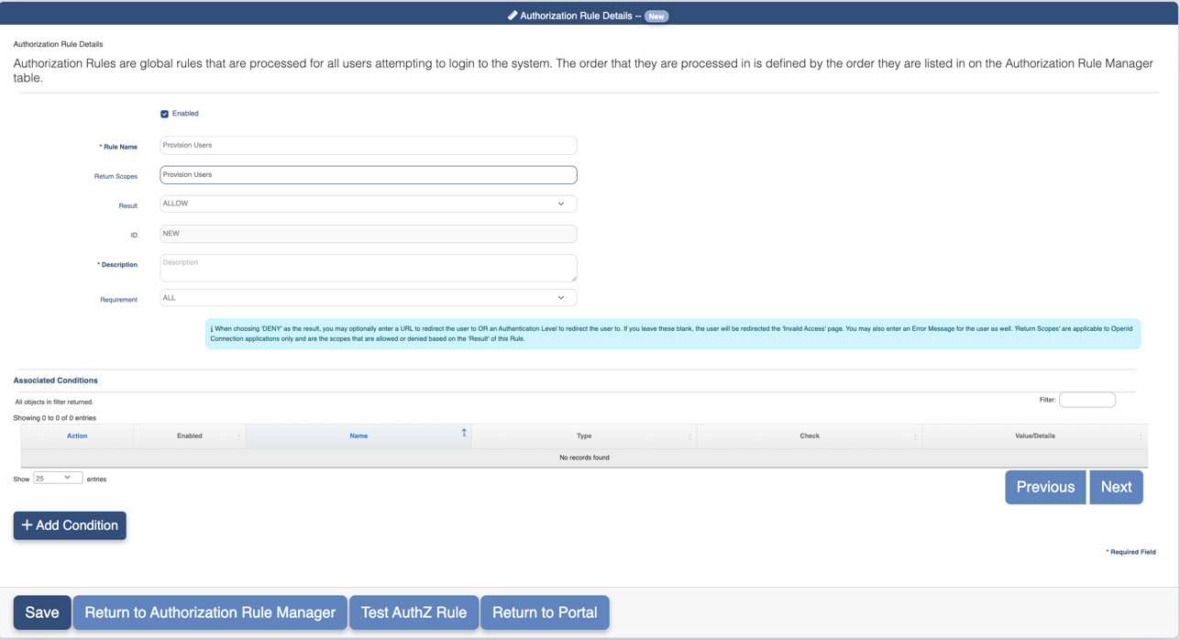Click the 'Showing 0 to 0 of 0 entries' text
This screenshot has height=640, width=1180.
tap(54, 418)
